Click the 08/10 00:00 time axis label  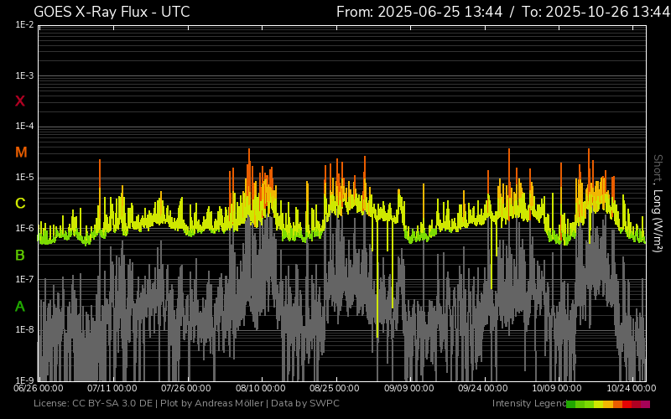[261, 388]
